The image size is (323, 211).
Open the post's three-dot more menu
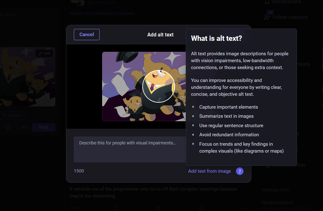pyautogui.click(x=244, y=208)
